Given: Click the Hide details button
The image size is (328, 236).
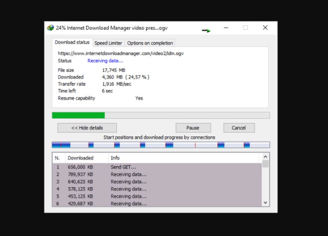Looking at the screenshot, I should [x=87, y=128].
